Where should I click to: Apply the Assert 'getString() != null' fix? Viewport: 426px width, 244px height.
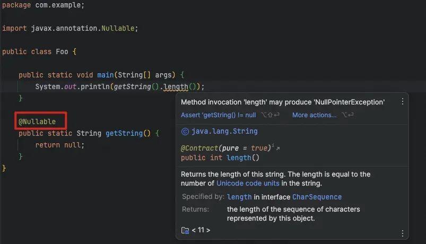[x=218, y=115]
